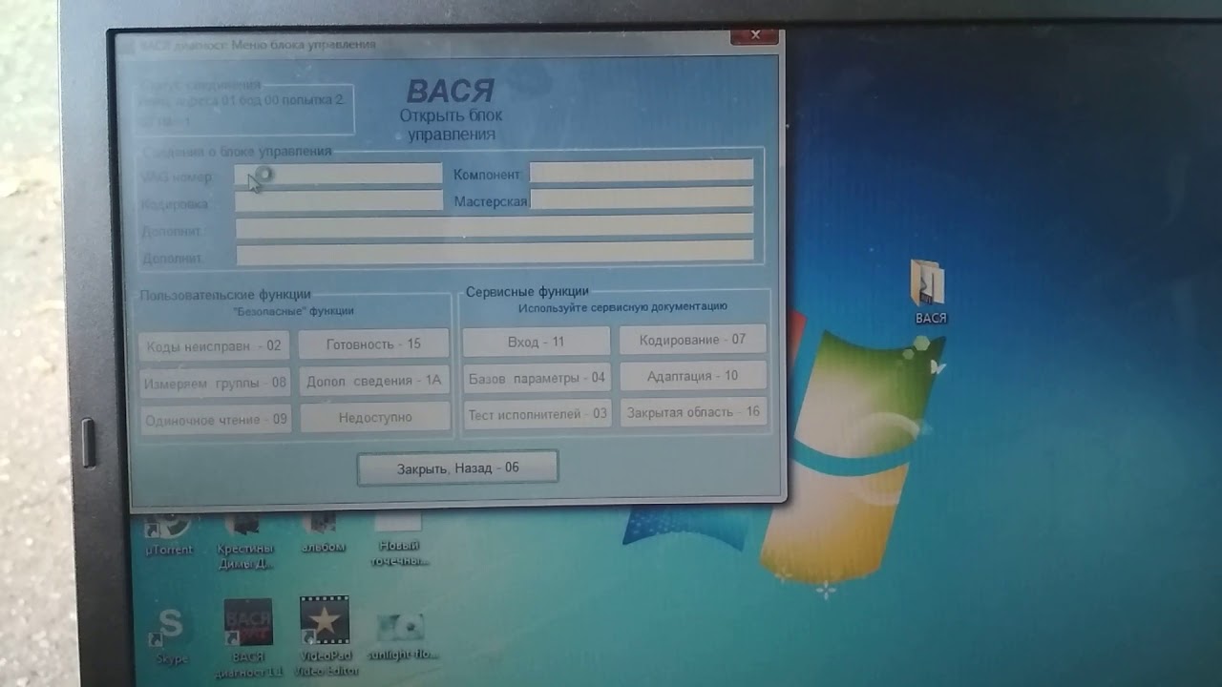
Task: Open the альбом desktop folder
Action: pyautogui.click(x=322, y=532)
